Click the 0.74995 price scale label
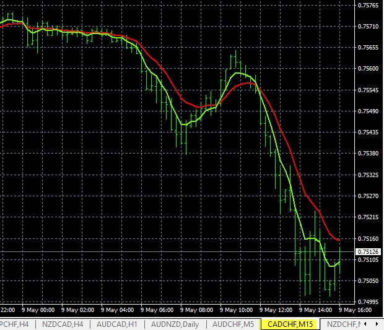The image size is (384, 330). coord(368,302)
